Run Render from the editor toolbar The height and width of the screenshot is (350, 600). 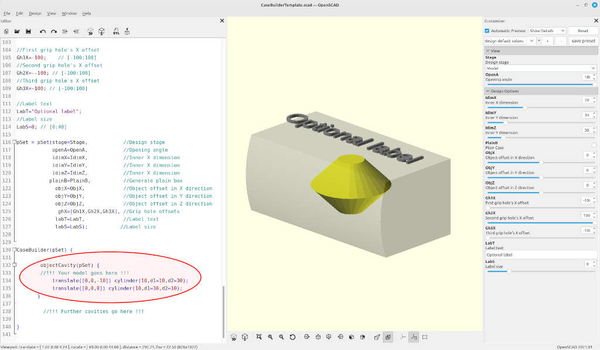101,32
